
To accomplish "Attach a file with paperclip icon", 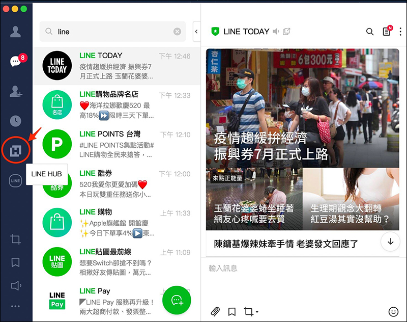I will [x=215, y=311].
